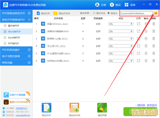Open output location for row 4
The width and height of the screenshot is (160, 118).
[x=146, y=46]
